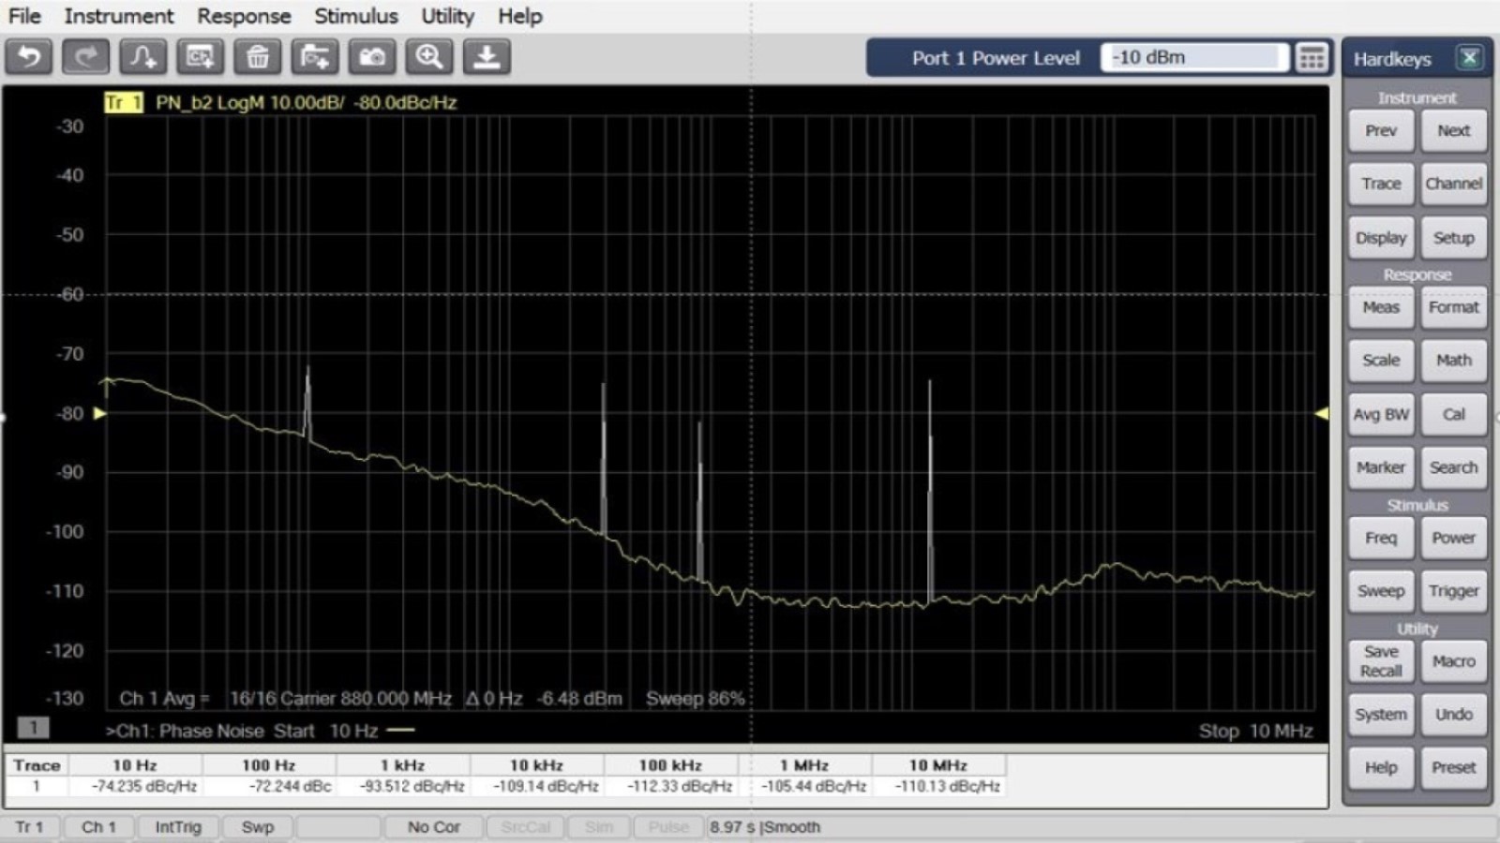This screenshot has width=1500, height=843.
Task: Open the Utility menu
Action: (446, 16)
